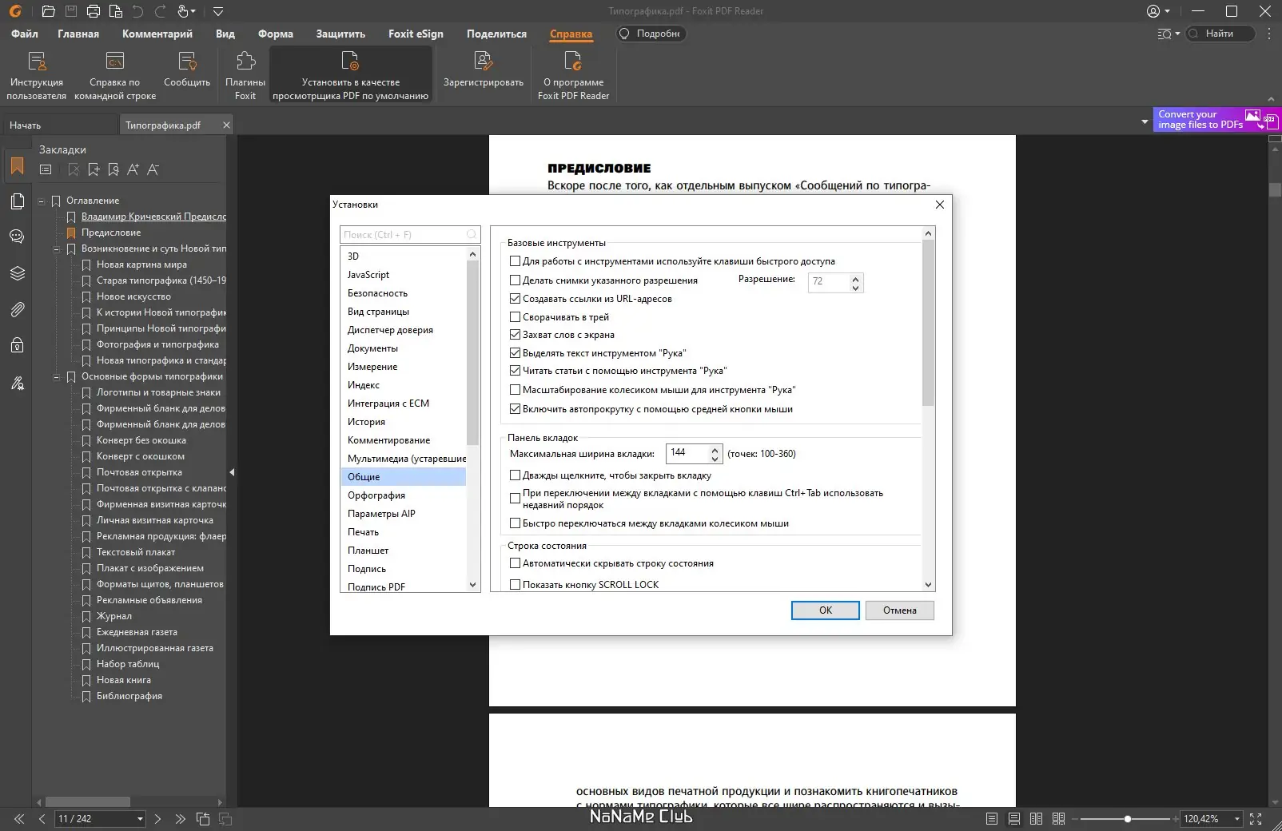Collapse the 'Основные формы типографики' bookmark branch
The height and width of the screenshot is (831, 1282).
(57, 377)
